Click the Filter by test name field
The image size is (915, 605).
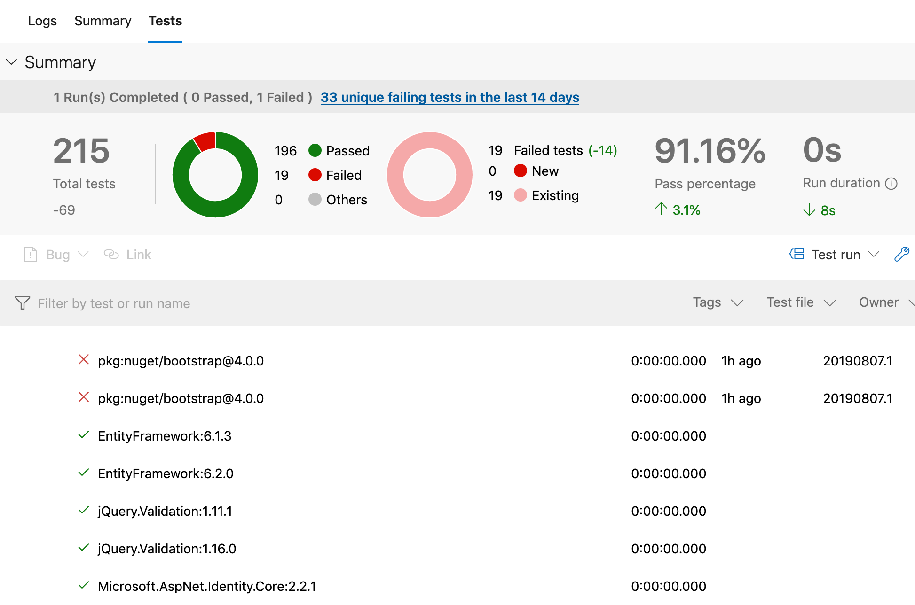click(x=114, y=303)
